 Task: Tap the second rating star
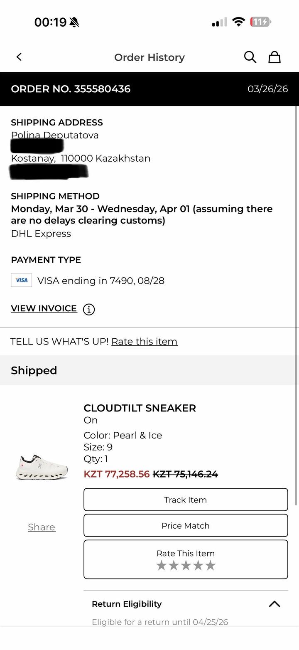pyautogui.click(x=174, y=565)
